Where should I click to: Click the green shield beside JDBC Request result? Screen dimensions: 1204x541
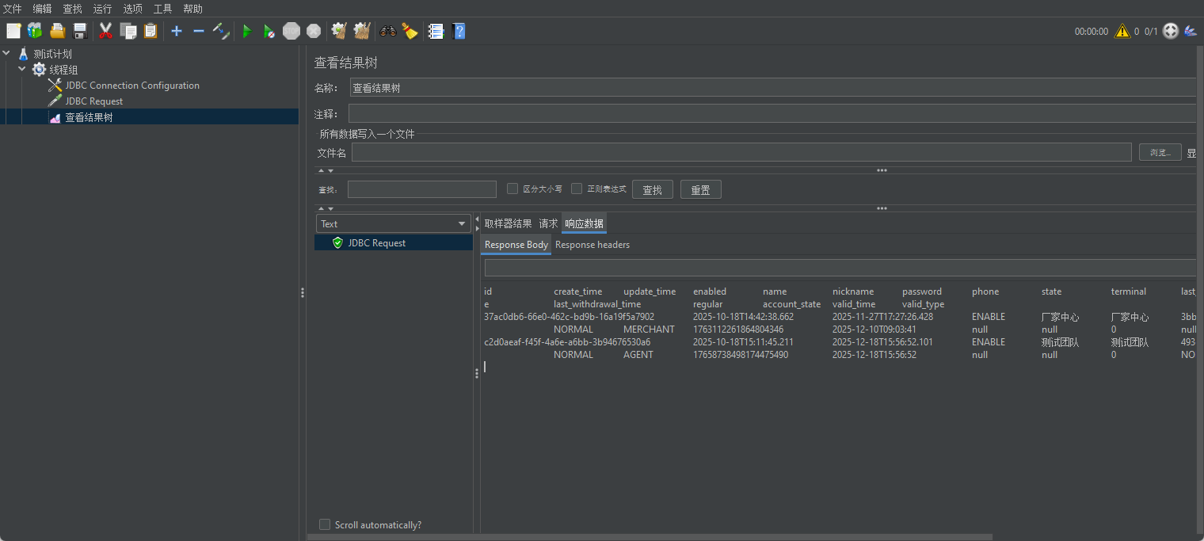338,243
